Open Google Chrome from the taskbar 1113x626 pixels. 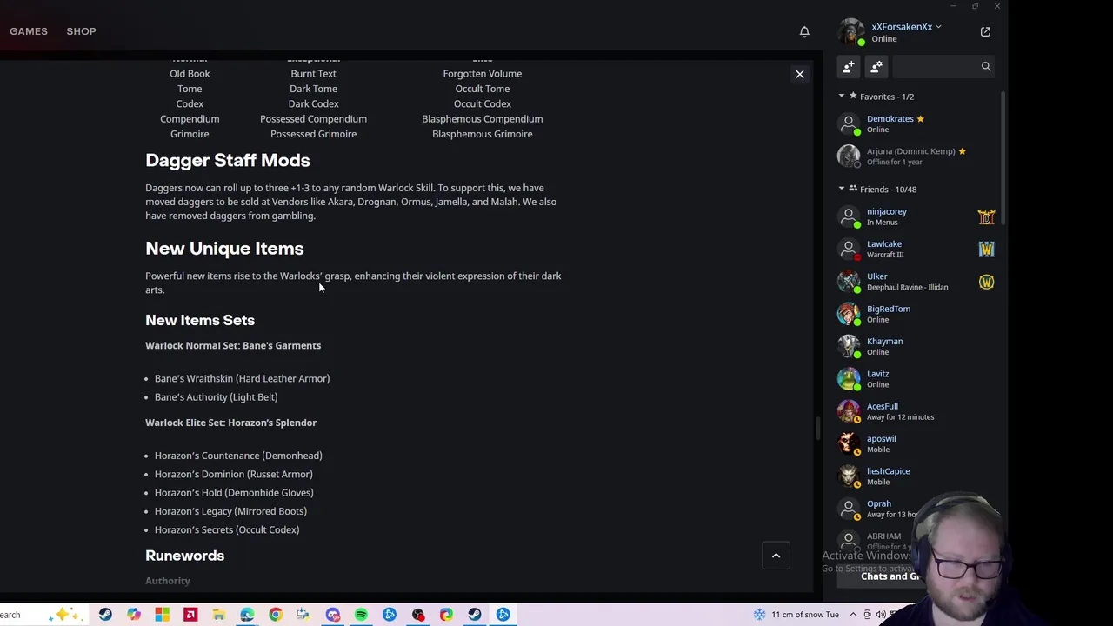(275, 615)
